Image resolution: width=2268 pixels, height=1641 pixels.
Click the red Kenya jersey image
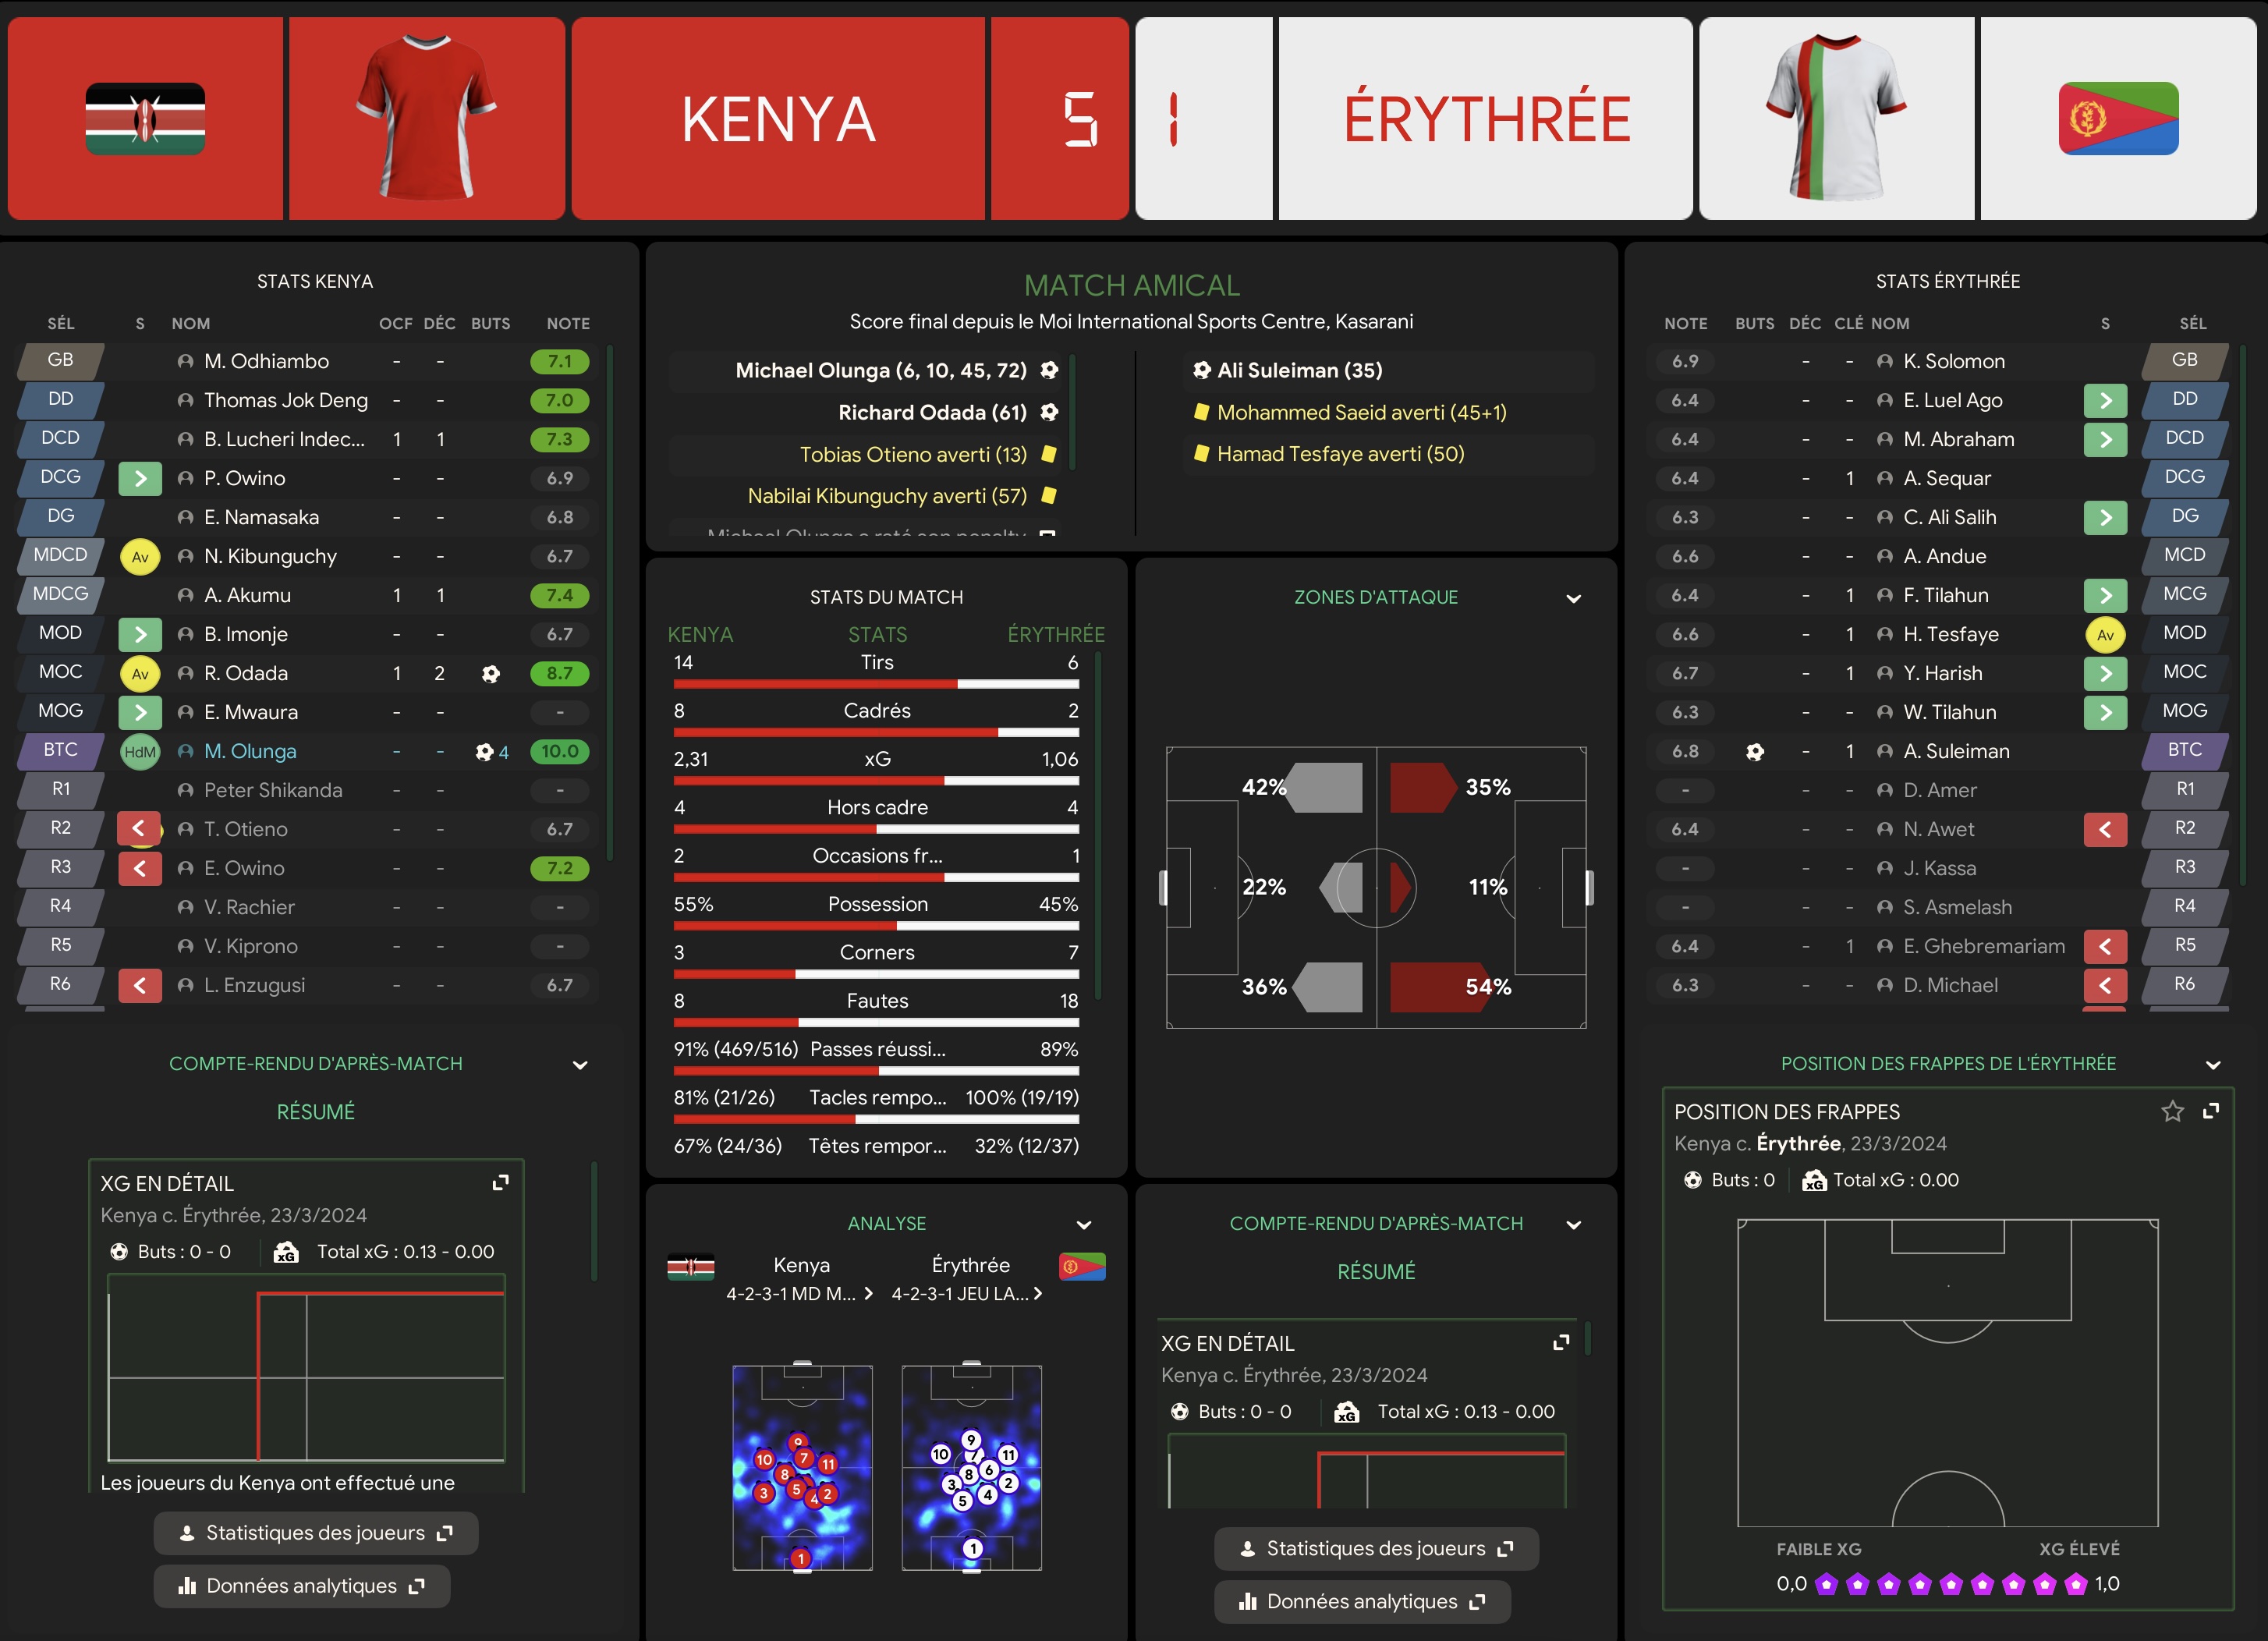[427, 117]
